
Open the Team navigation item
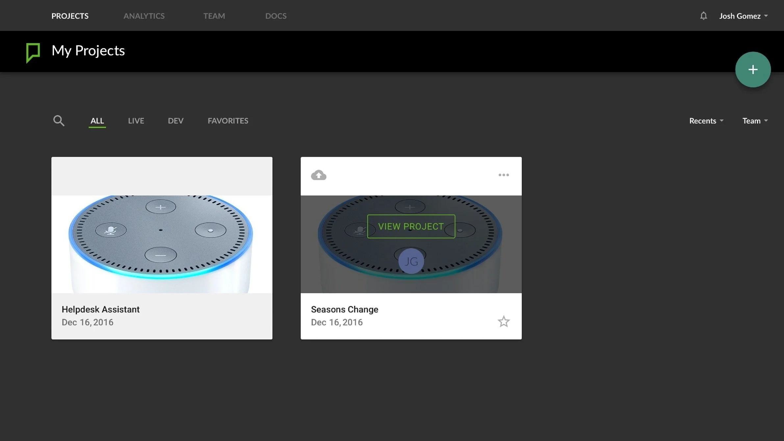(x=214, y=16)
